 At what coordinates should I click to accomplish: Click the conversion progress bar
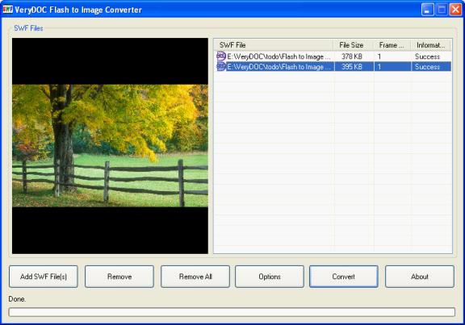pyautogui.click(x=232, y=312)
